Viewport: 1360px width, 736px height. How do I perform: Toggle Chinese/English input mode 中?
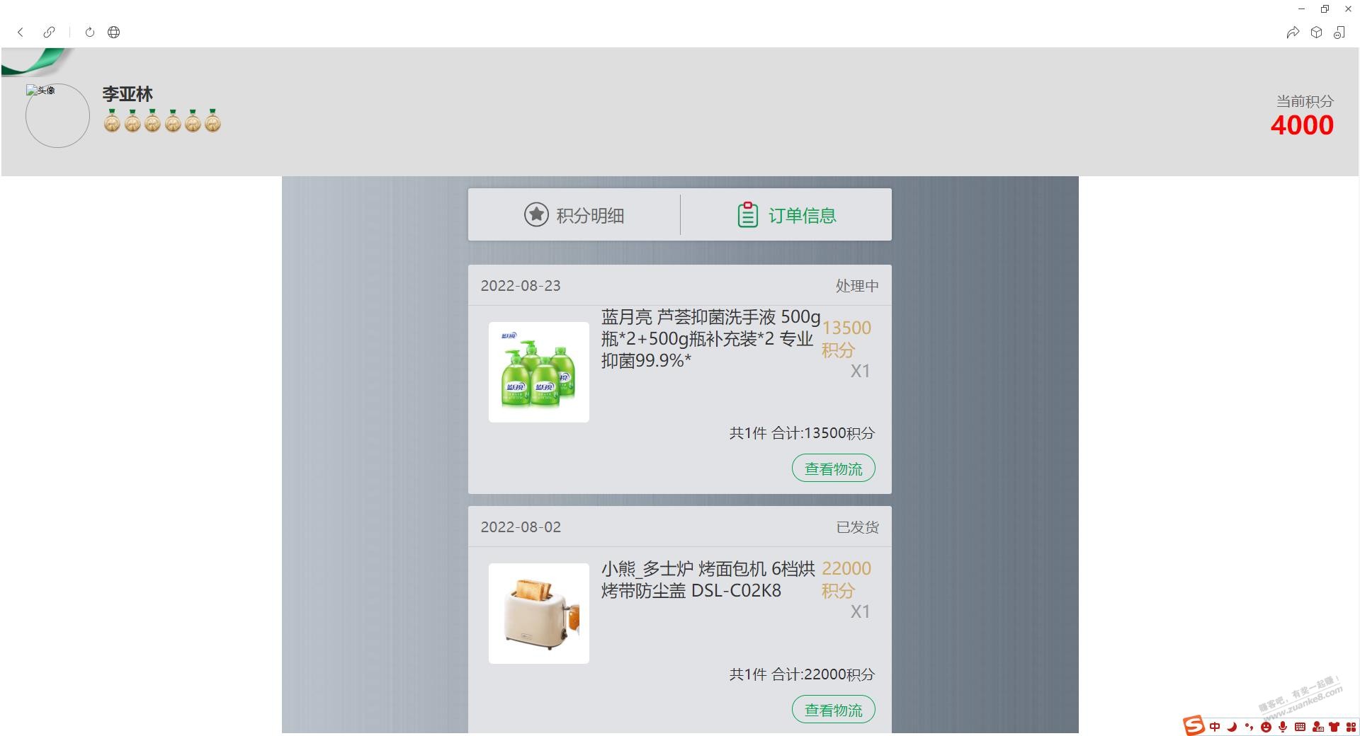pos(1215,727)
